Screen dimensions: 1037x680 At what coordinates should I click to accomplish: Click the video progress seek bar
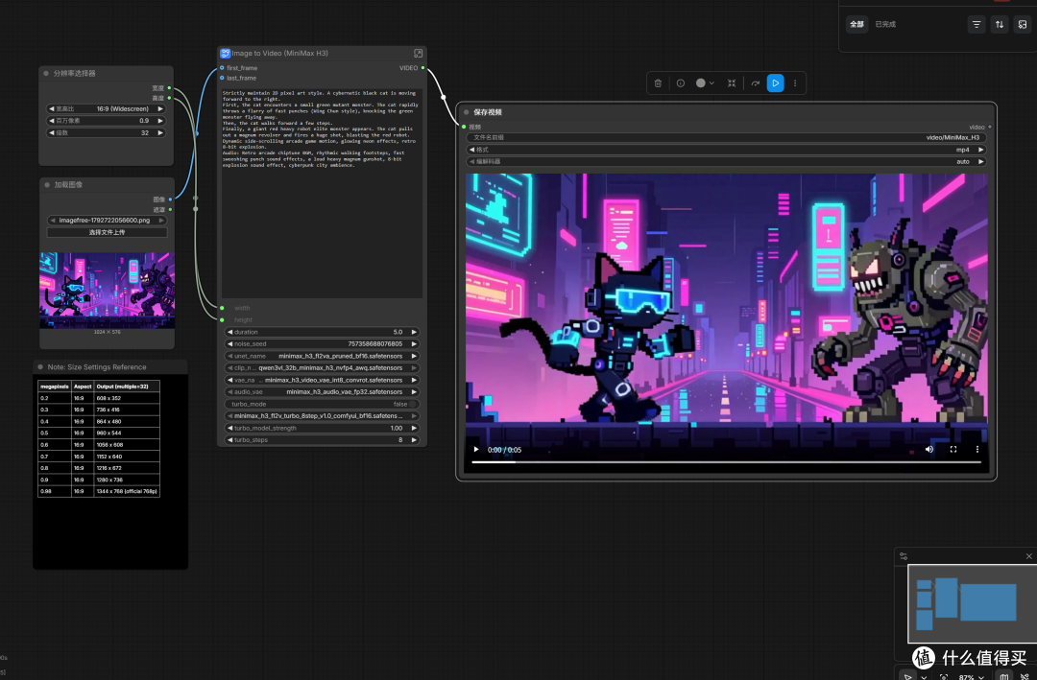coord(726,462)
